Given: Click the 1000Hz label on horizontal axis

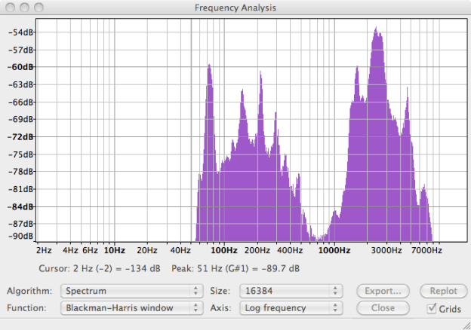Looking at the screenshot, I should click(333, 249).
